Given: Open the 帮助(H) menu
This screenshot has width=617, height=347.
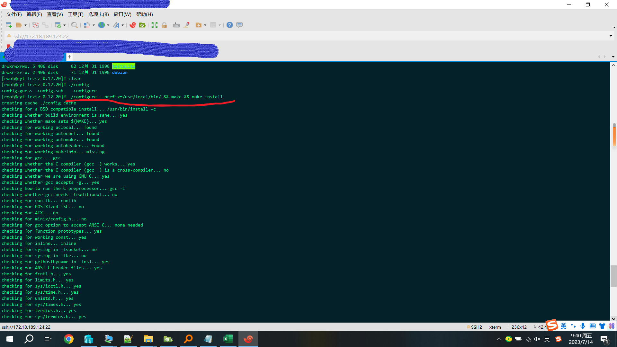Looking at the screenshot, I should point(145,14).
